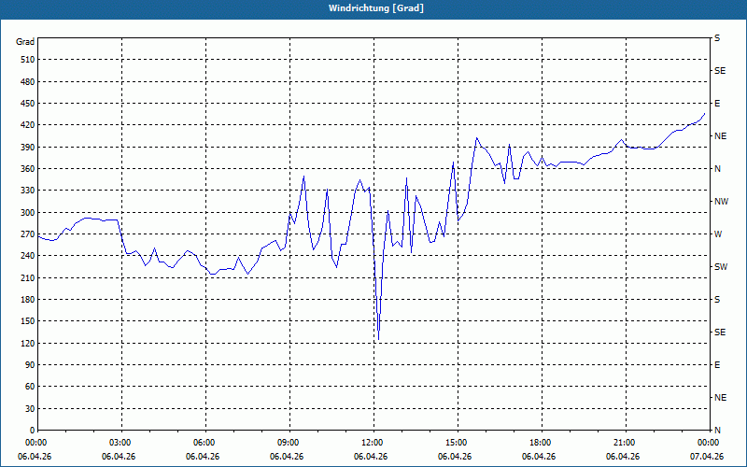Click the 60 degree axis label

30,387
